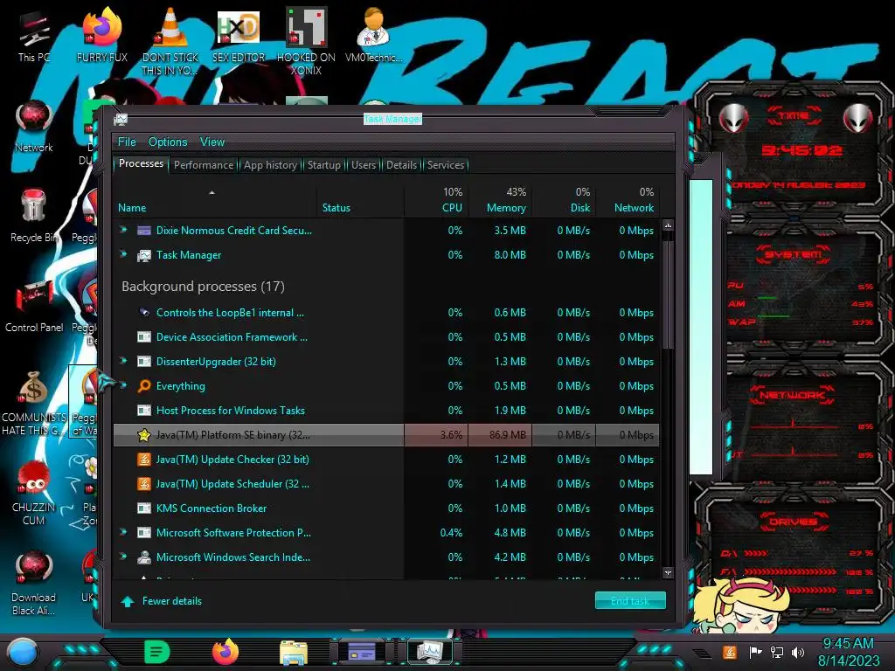Switch to the App history tab
895x671 pixels.
[x=270, y=165]
